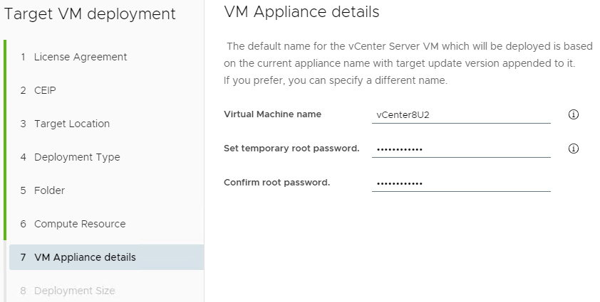
Task: Click info icon beside temporary root password
Action: click(573, 148)
